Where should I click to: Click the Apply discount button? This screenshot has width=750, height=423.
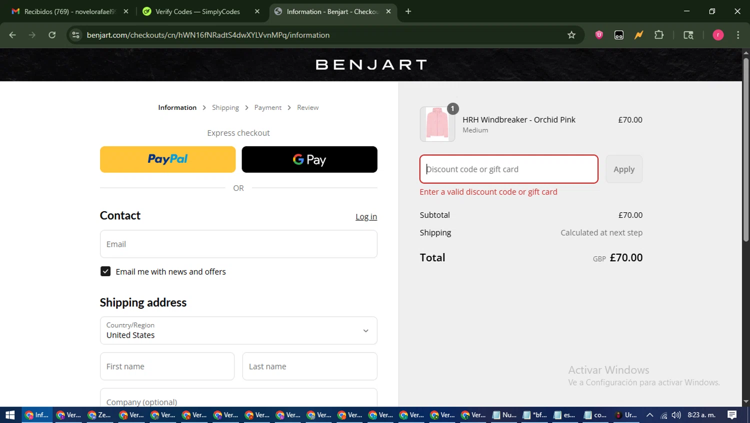tap(624, 169)
